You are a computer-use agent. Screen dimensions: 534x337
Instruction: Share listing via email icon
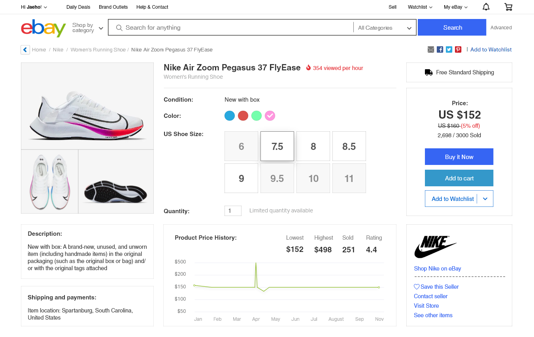pos(431,49)
